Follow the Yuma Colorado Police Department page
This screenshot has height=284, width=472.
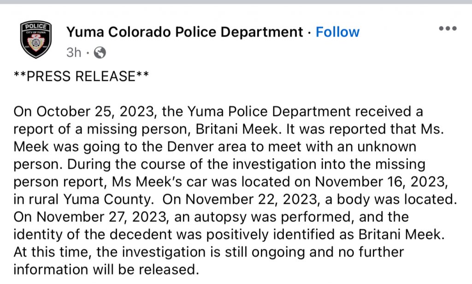(337, 32)
